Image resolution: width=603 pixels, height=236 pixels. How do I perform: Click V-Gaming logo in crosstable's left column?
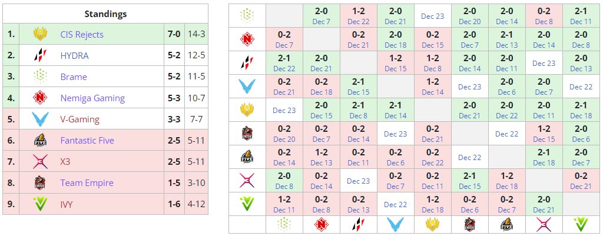247,87
